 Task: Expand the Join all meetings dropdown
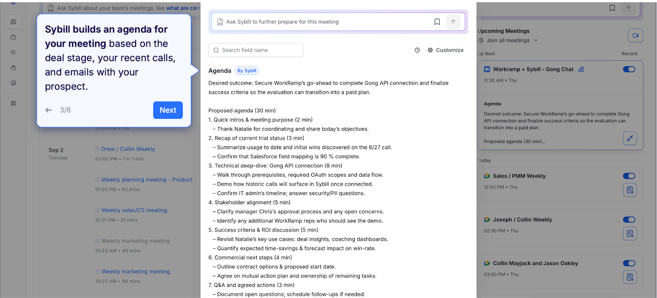(x=535, y=41)
